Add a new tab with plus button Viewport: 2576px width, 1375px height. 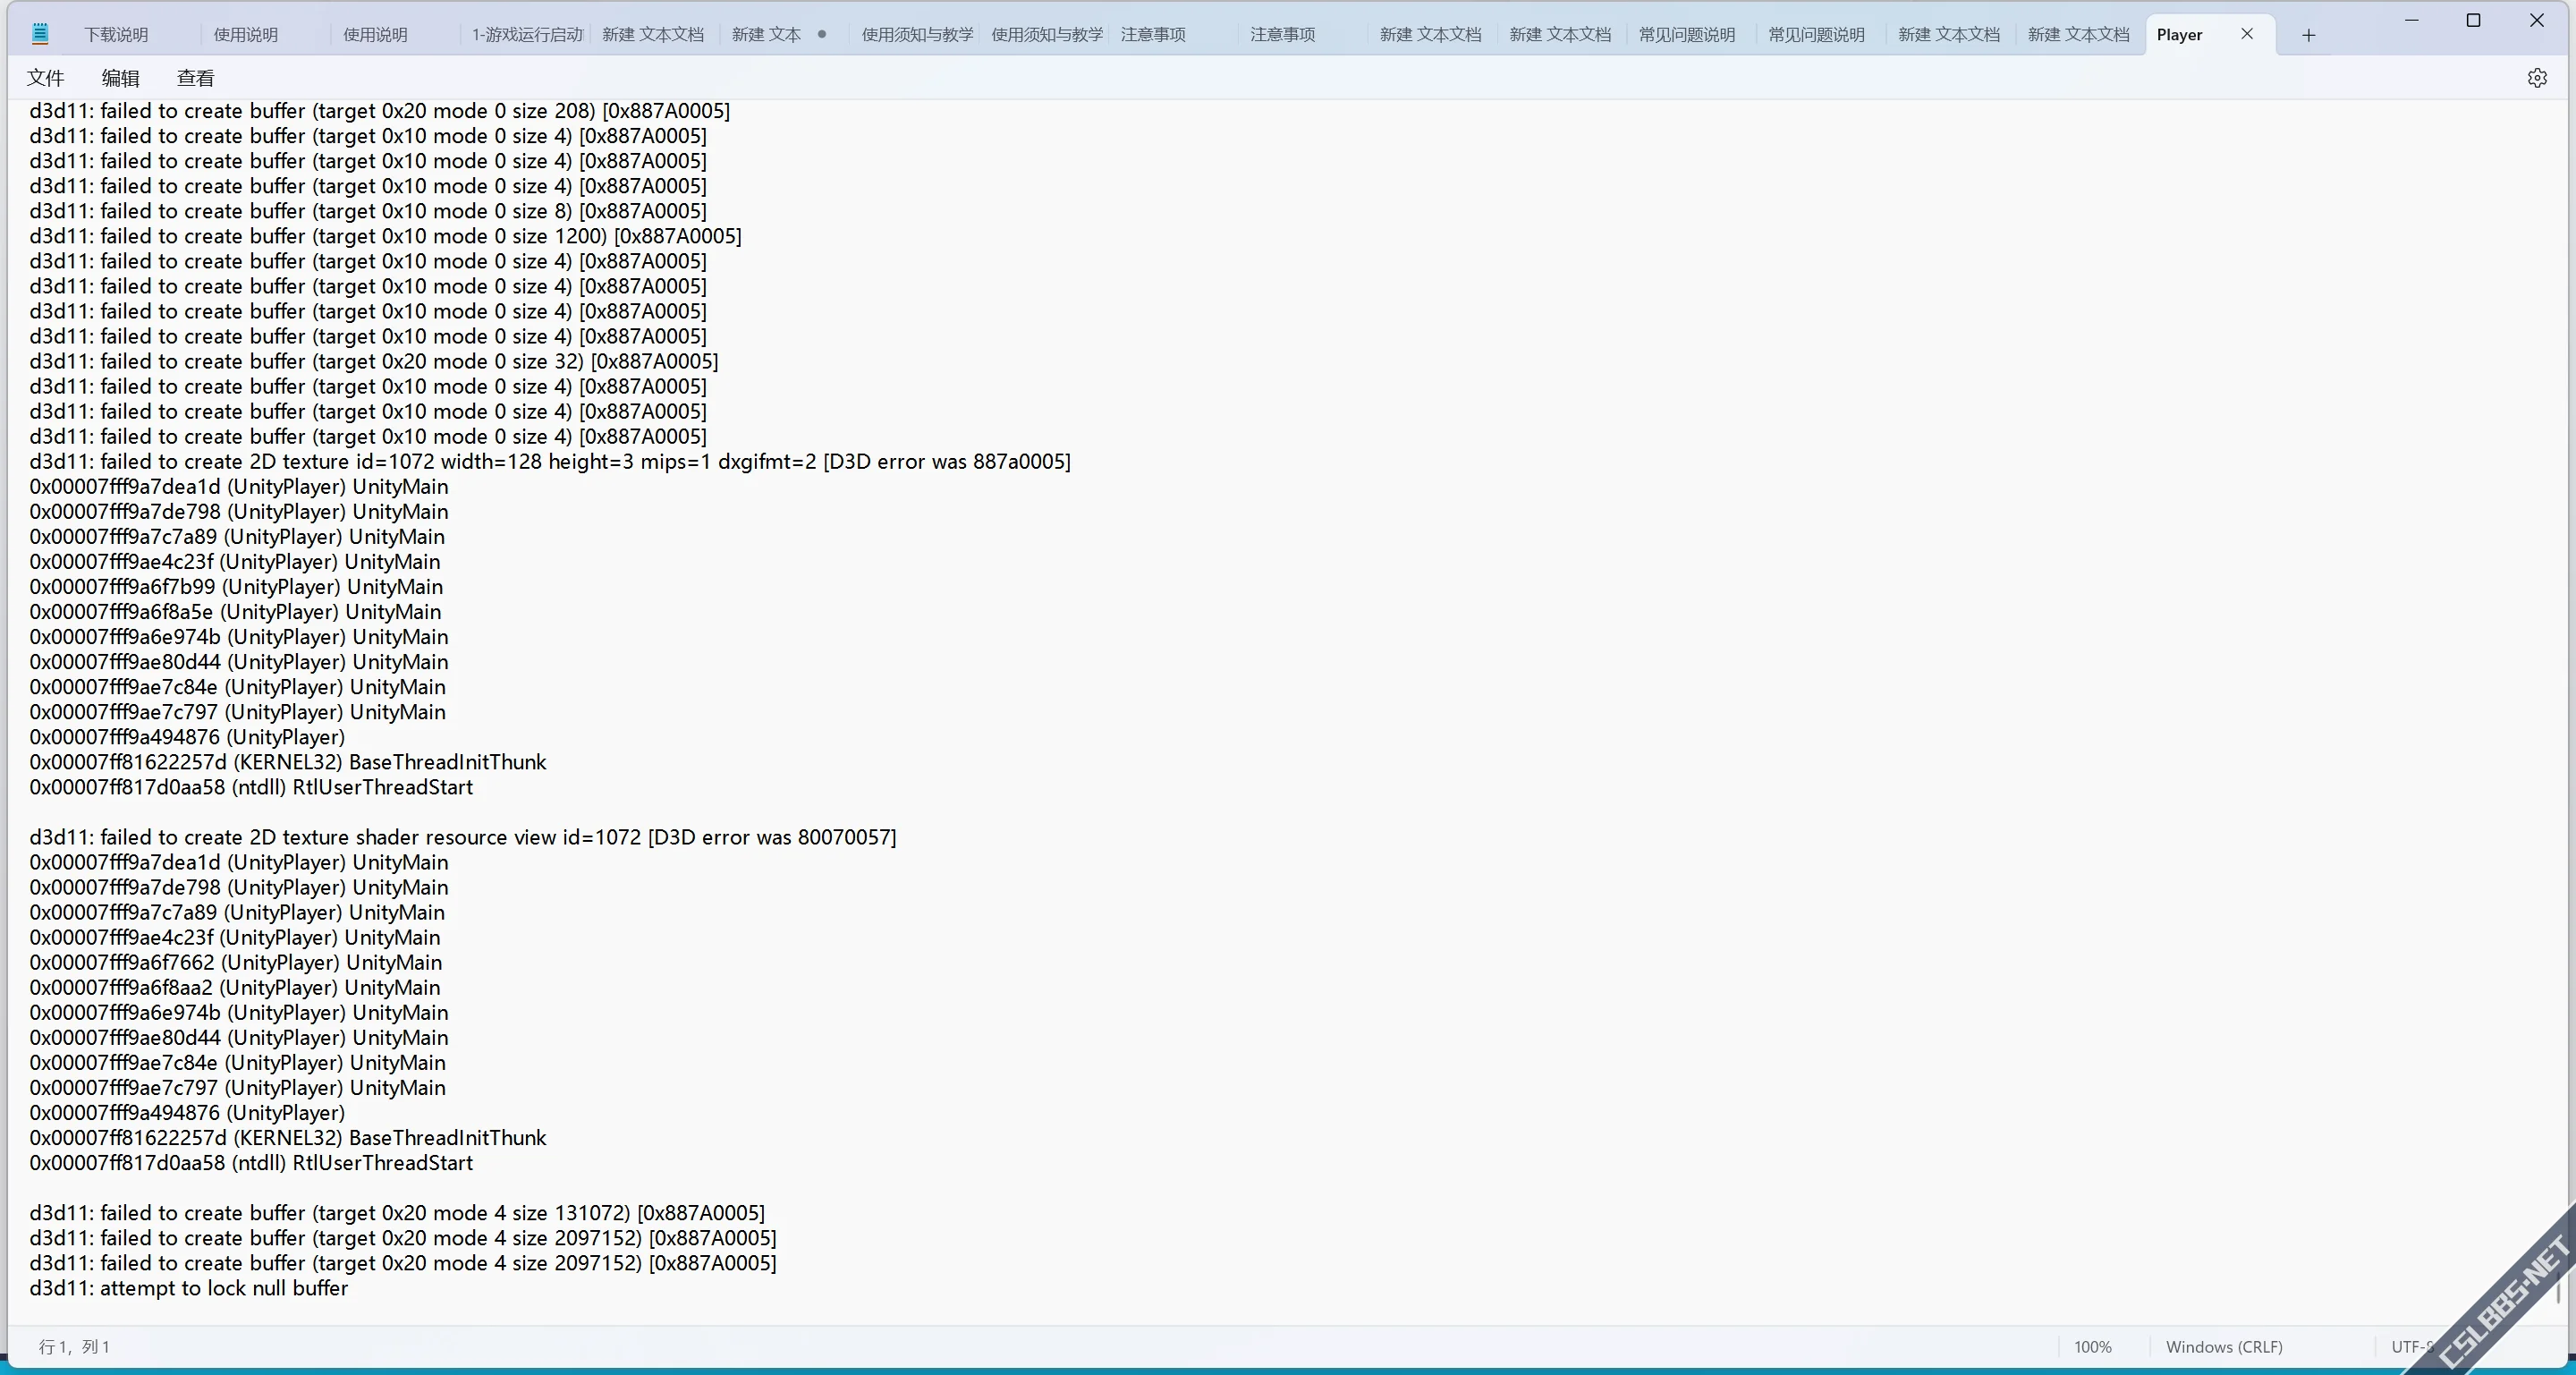(2308, 35)
